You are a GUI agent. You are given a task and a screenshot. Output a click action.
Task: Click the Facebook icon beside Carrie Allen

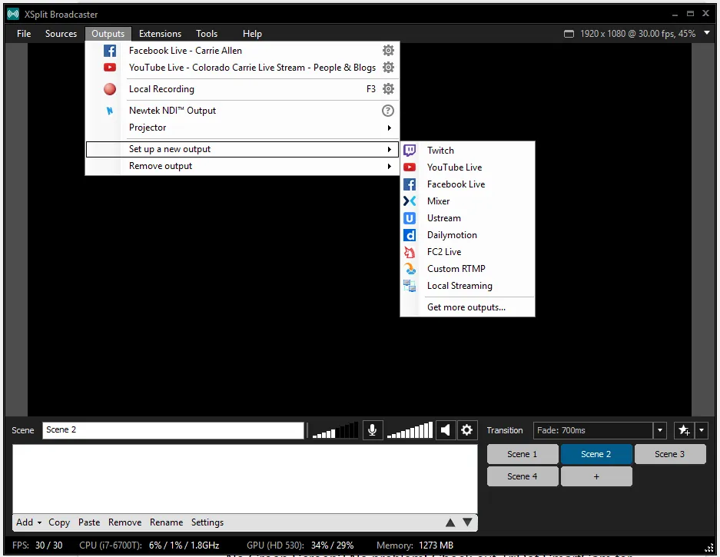tap(110, 51)
